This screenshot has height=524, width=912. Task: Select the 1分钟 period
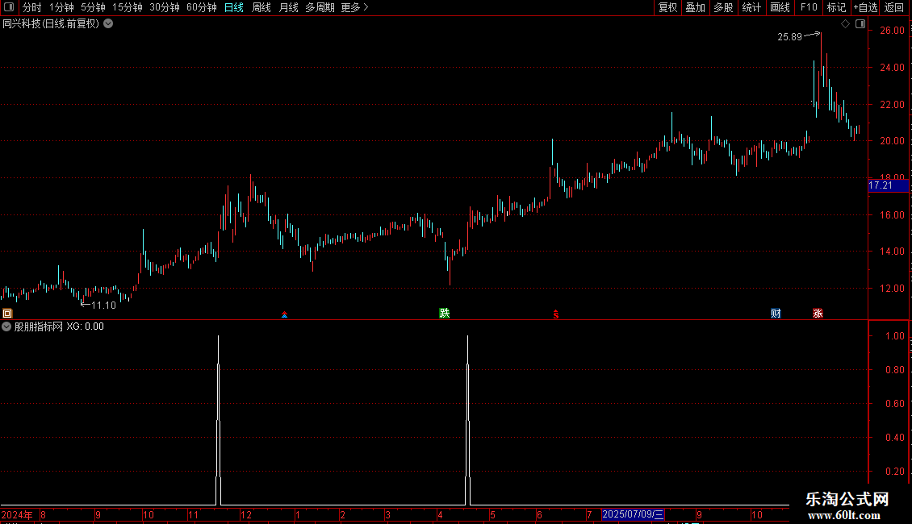(61, 7)
